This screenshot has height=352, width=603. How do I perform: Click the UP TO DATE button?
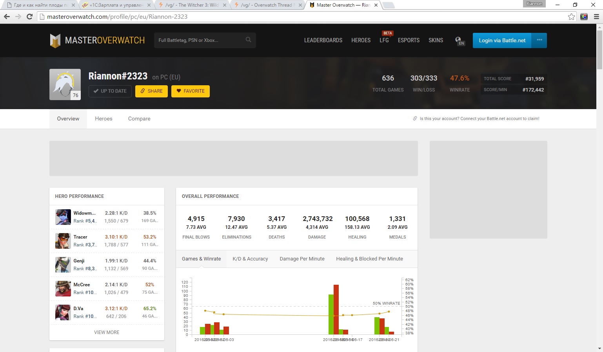click(110, 91)
